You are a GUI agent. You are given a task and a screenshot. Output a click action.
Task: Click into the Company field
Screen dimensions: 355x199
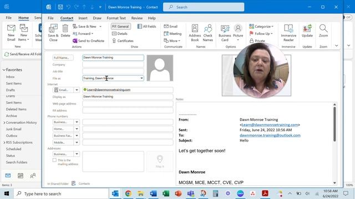pyautogui.click(x=113, y=65)
